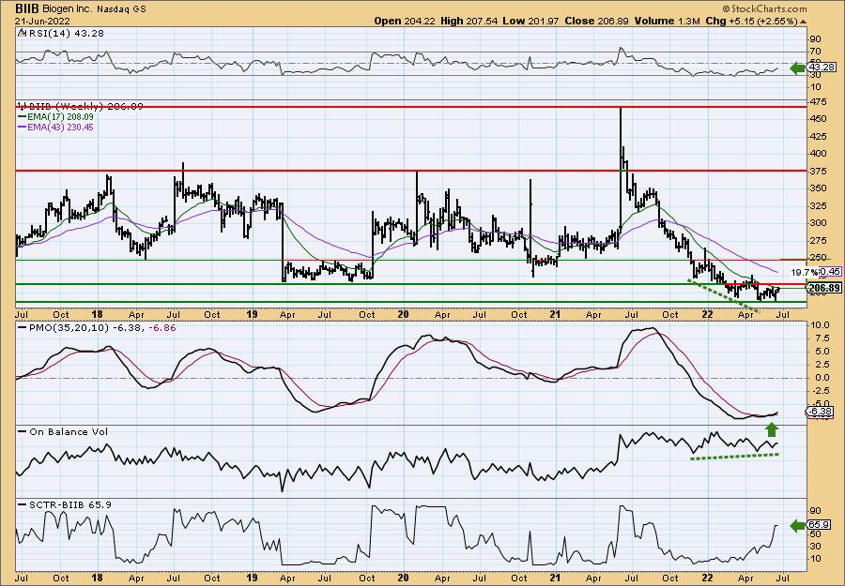Viewport: 845px width, 586px height.
Task: Click the -6.38 PMO value tag
Action: [x=821, y=413]
